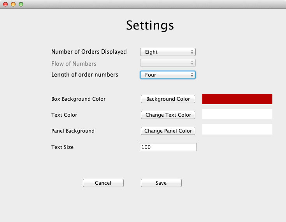Click the Box Background Color label

coord(79,99)
